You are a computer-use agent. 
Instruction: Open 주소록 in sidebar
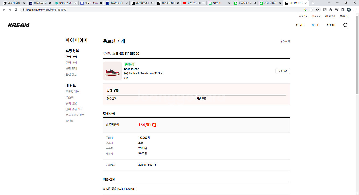(x=70, y=97)
